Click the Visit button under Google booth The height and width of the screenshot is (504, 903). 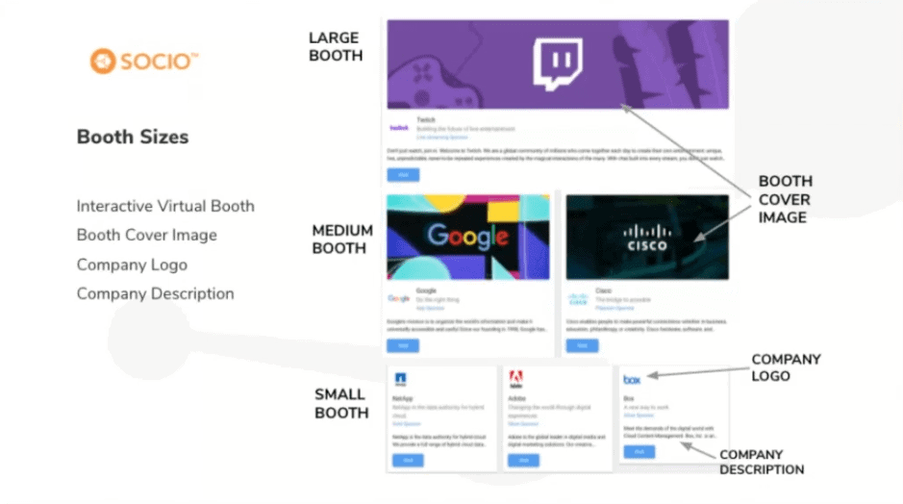pos(403,345)
